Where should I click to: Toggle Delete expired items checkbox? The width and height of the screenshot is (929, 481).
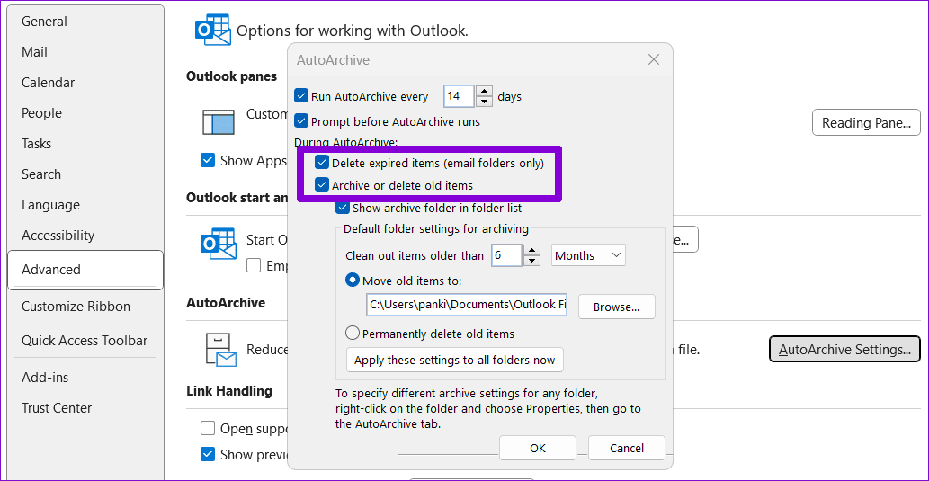coord(322,163)
